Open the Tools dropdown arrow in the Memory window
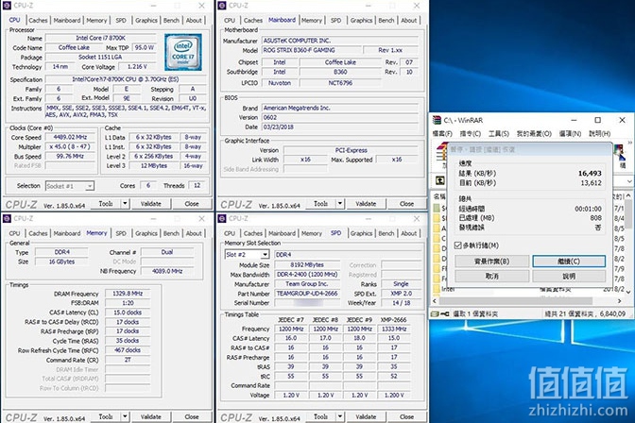635x423 pixels. click(125, 416)
